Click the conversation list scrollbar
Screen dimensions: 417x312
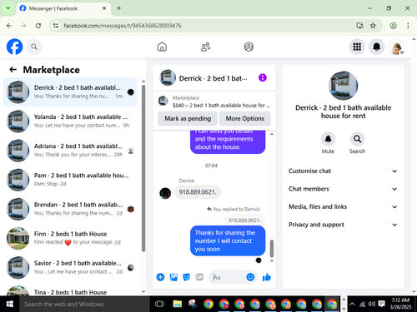click(x=143, y=168)
